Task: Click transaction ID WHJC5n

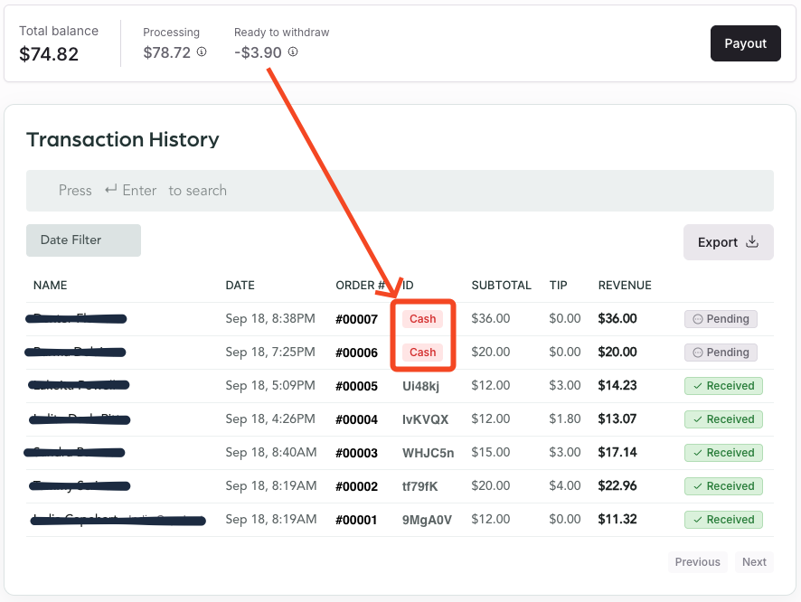Action: coord(429,454)
